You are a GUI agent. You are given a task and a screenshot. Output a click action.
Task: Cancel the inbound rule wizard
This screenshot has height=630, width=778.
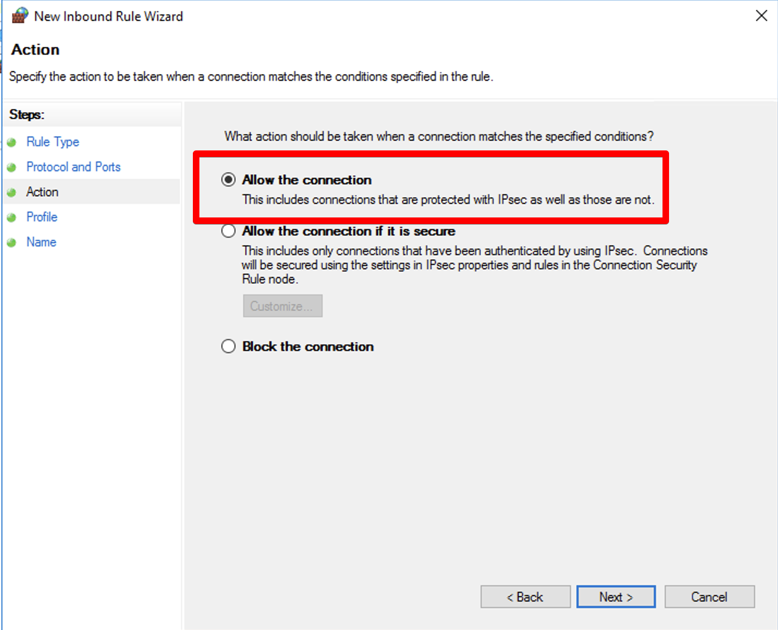click(x=709, y=597)
